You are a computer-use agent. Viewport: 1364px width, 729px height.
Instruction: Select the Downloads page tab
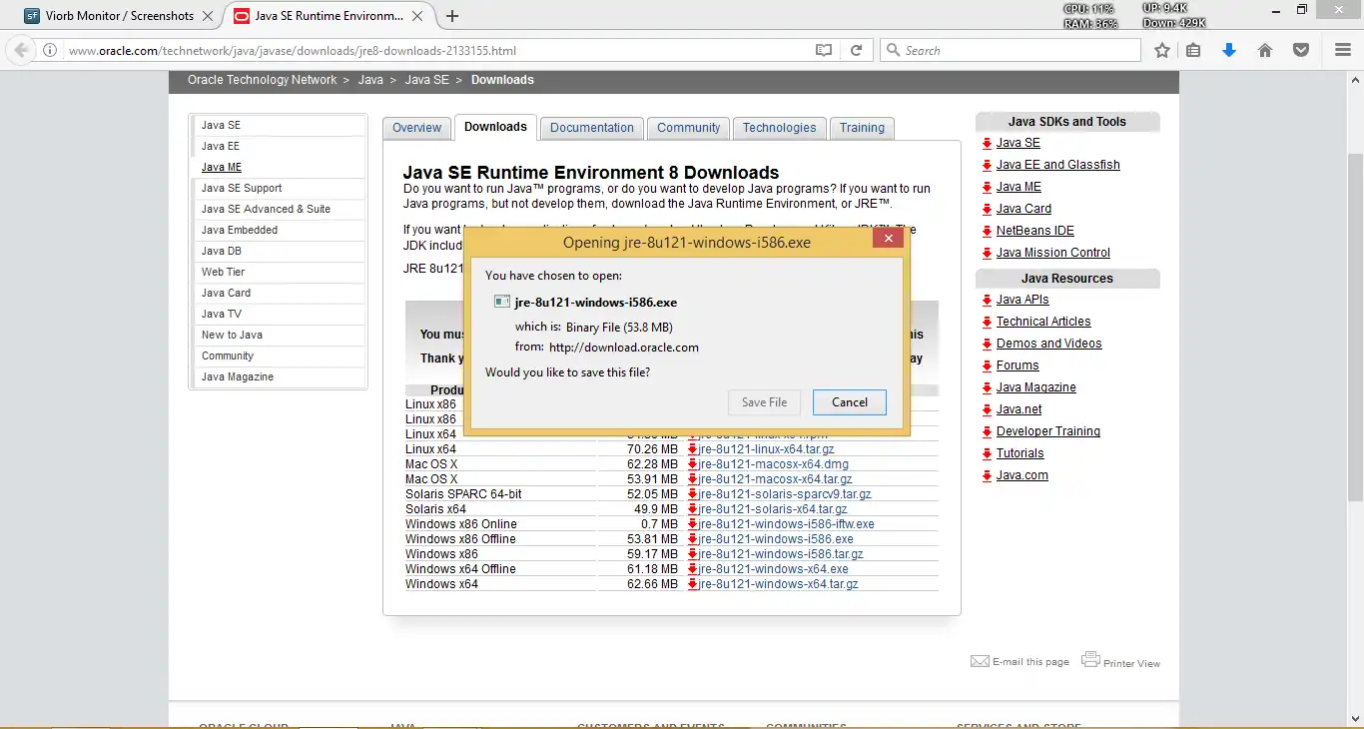pos(495,127)
